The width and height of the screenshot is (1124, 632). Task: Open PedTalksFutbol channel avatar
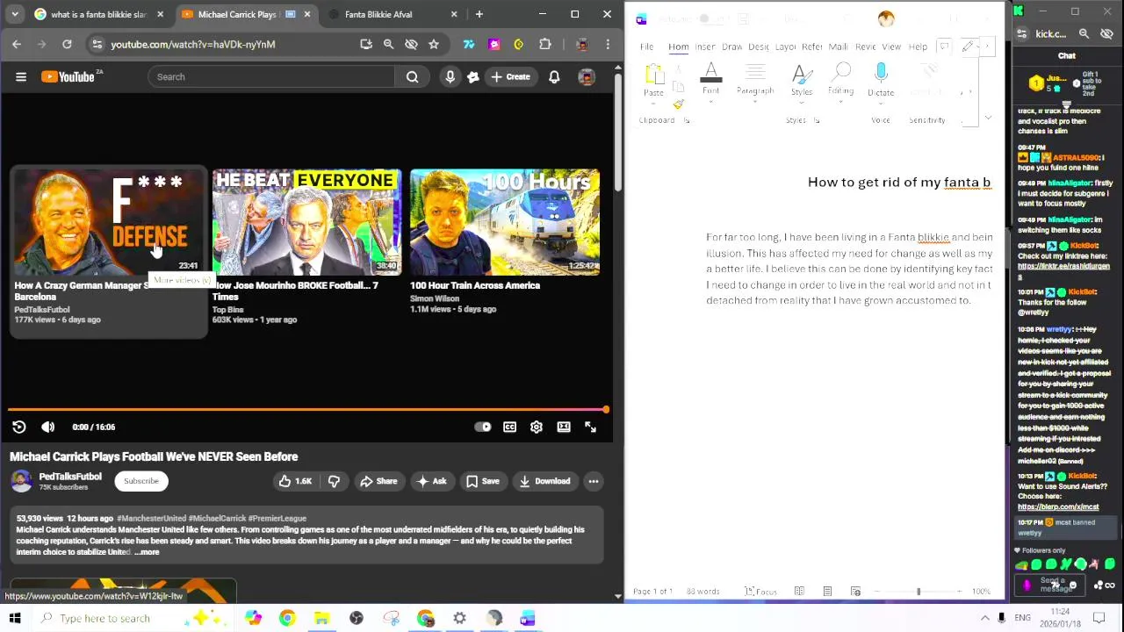pos(21,481)
